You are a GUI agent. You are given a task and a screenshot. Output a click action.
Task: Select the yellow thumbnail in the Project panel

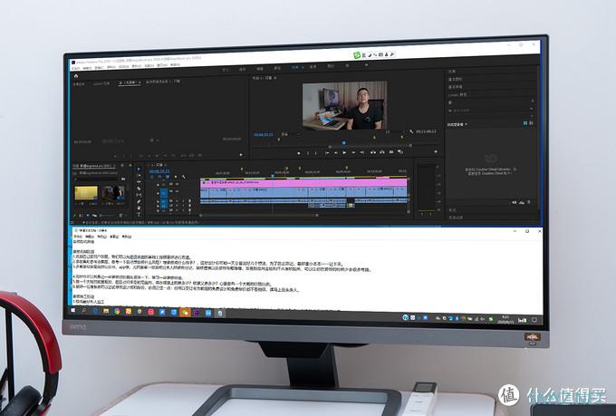click(x=86, y=193)
